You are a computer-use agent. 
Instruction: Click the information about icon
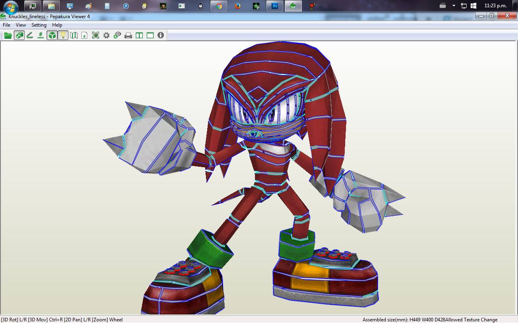point(161,36)
